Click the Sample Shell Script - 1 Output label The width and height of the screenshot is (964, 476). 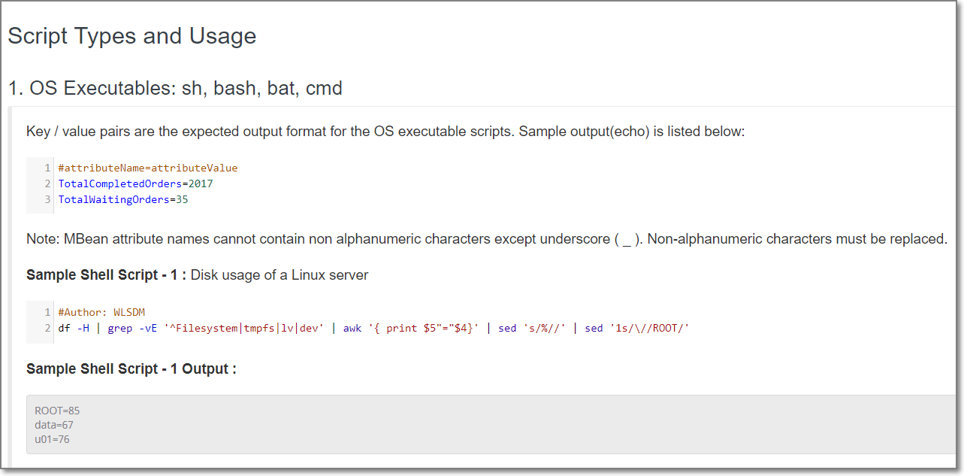tap(131, 369)
